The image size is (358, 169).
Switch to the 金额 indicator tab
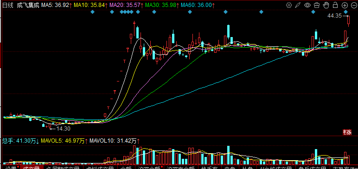coord(126,168)
